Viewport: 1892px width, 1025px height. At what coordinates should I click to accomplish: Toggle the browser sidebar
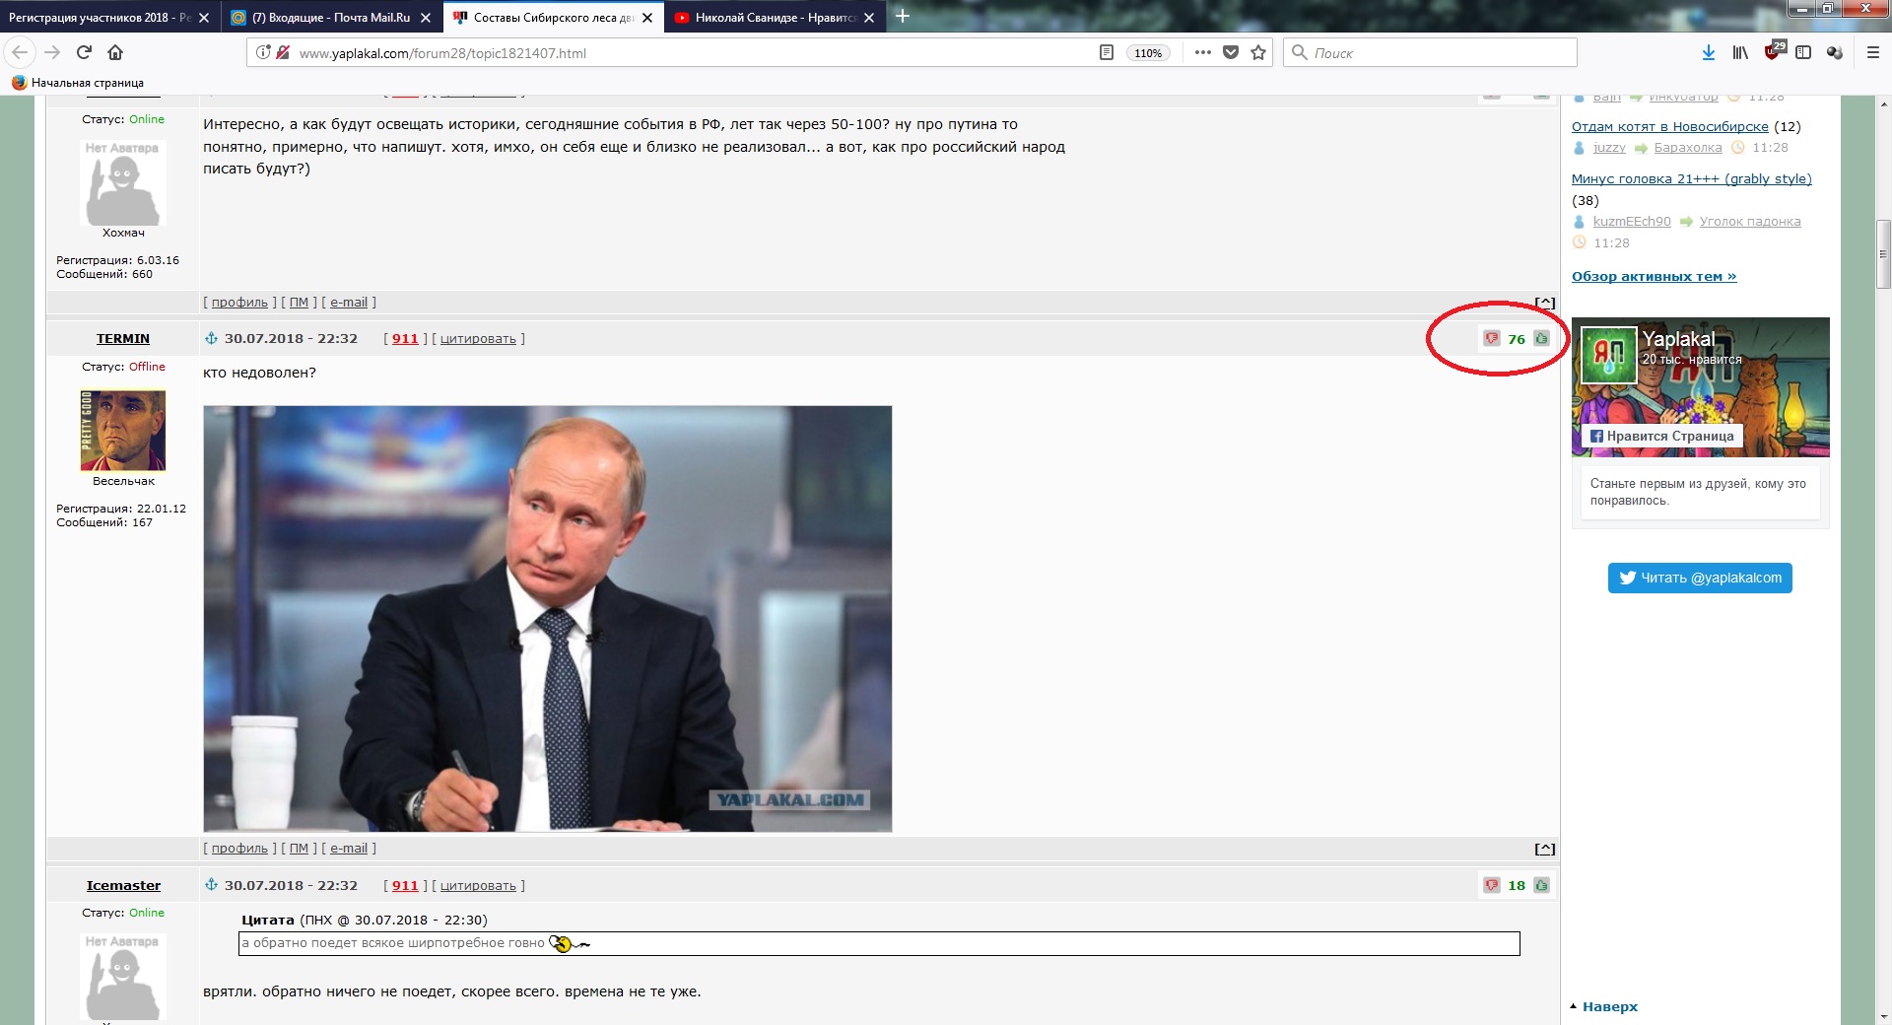pos(1803,52)
